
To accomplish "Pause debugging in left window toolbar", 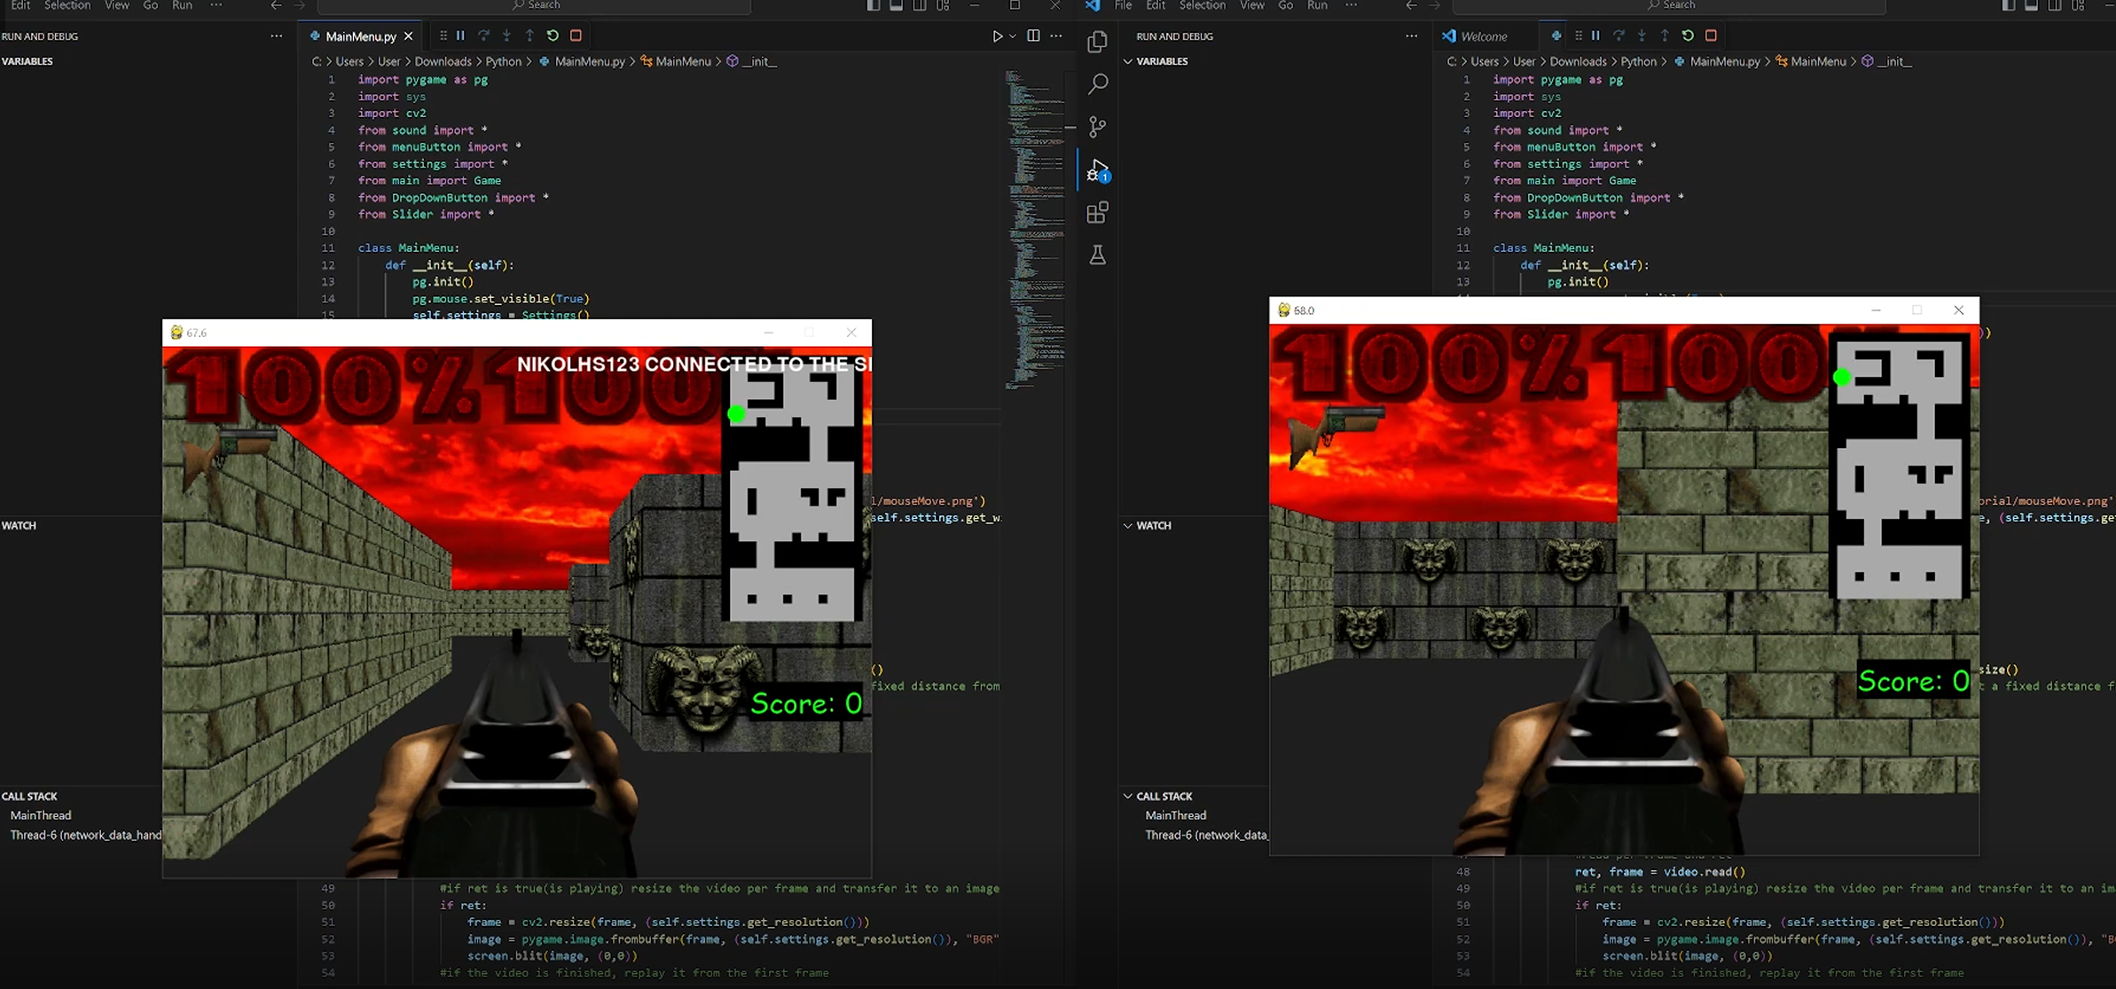I will tap(460, 35).
